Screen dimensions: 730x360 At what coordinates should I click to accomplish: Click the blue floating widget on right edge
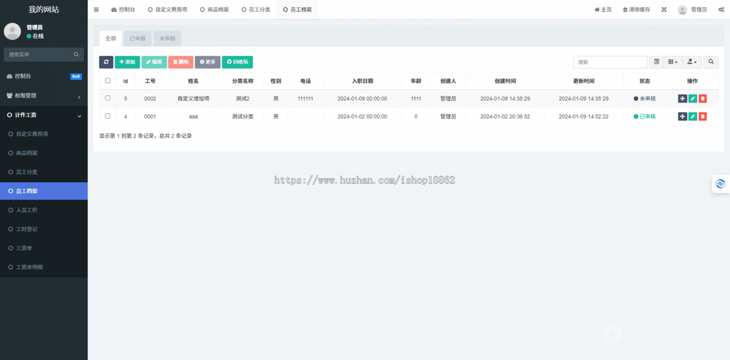(x=720, y=183)
